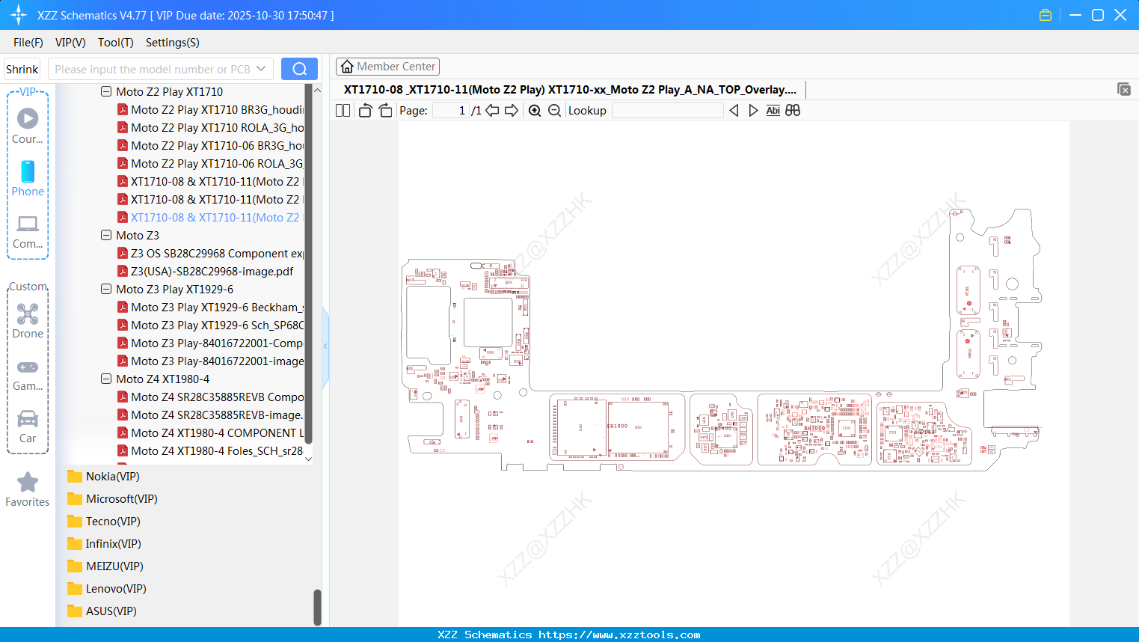This screenshot has height=642, width=1139.
Task: Select the highlighted blue XT1710-08 & XT1710-11 file
Action: pyautogui.click(x=211, y=218)
